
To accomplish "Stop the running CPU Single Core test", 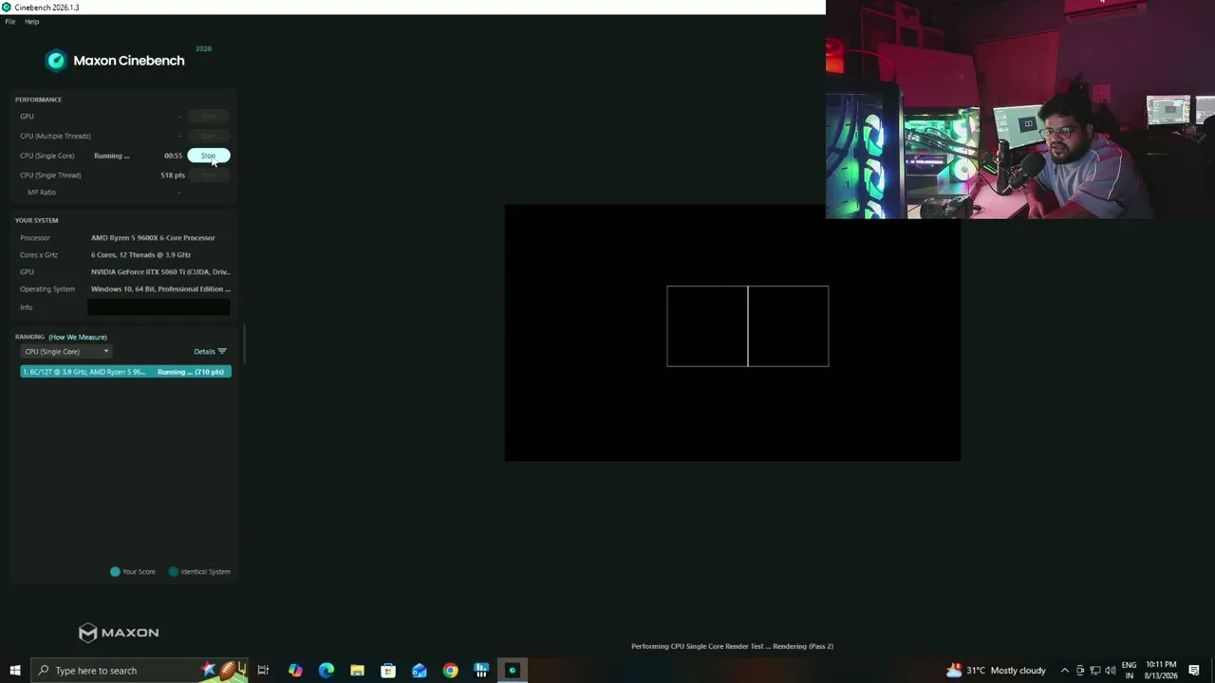I will click(208, 156).
